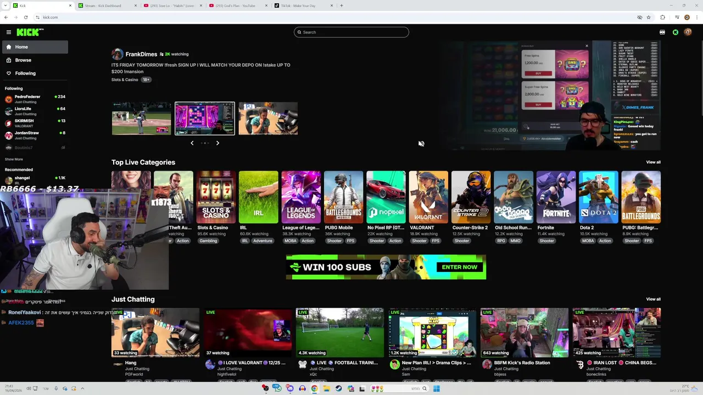Viewport: 703px width, 395px height.
Task: View all Top Live Categories
Action: 653,162
